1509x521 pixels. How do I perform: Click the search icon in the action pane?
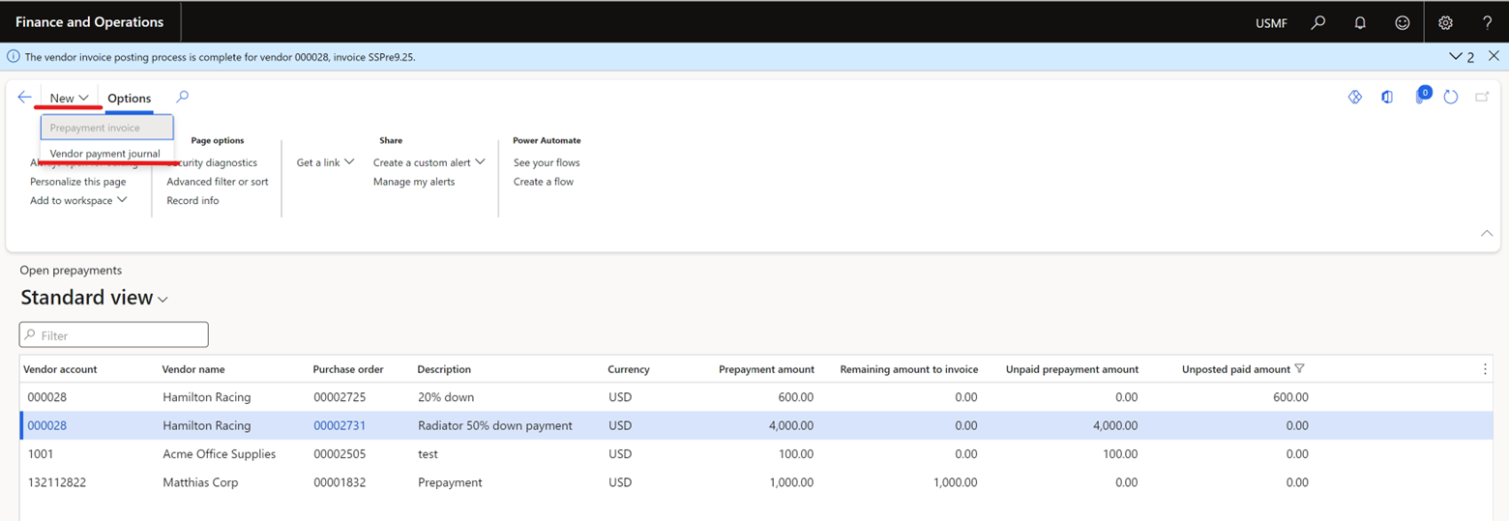tap(182, 97)
